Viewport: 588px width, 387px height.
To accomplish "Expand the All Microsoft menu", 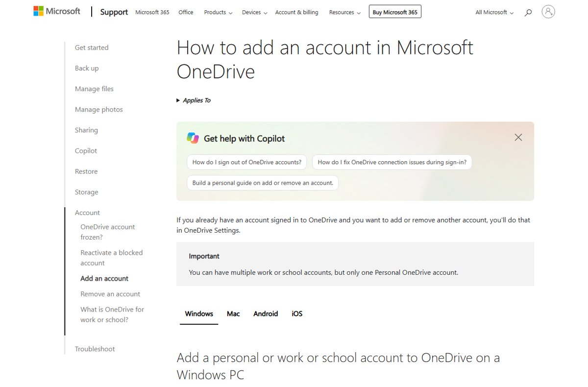I will click(x=494, y=12).
